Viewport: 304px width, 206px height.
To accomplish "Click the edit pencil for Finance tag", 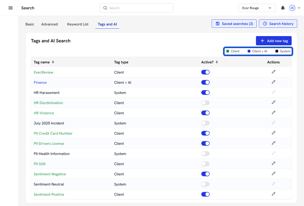I will 273,82.
